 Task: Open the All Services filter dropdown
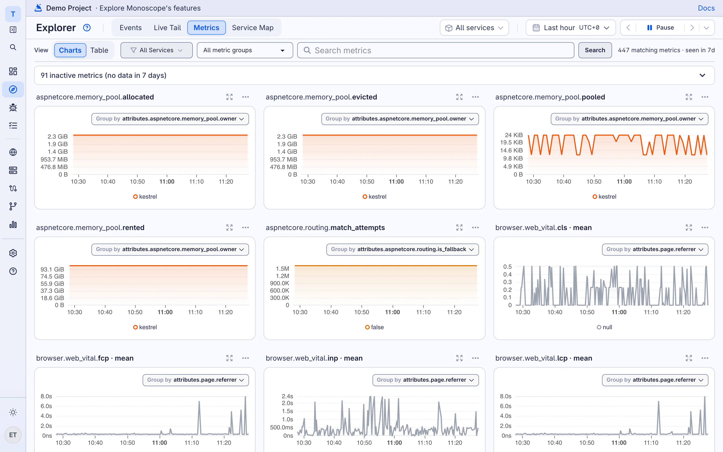(x=156, y=50)
